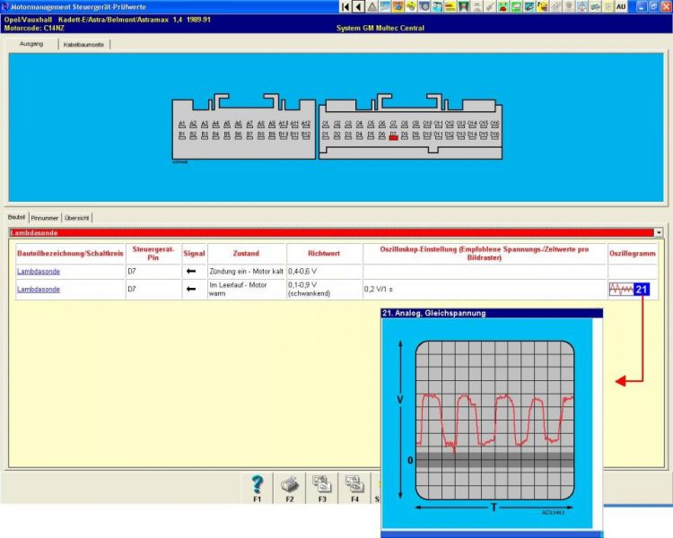Open the Pinnummer tab

[45, 217]
